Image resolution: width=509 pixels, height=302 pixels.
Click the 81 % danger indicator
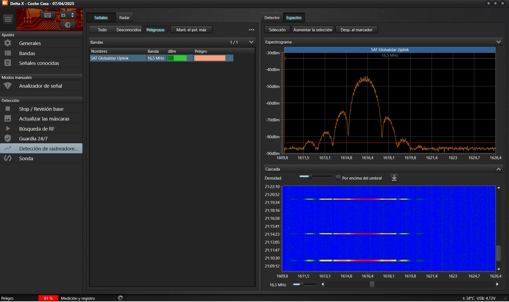(48, 298)
